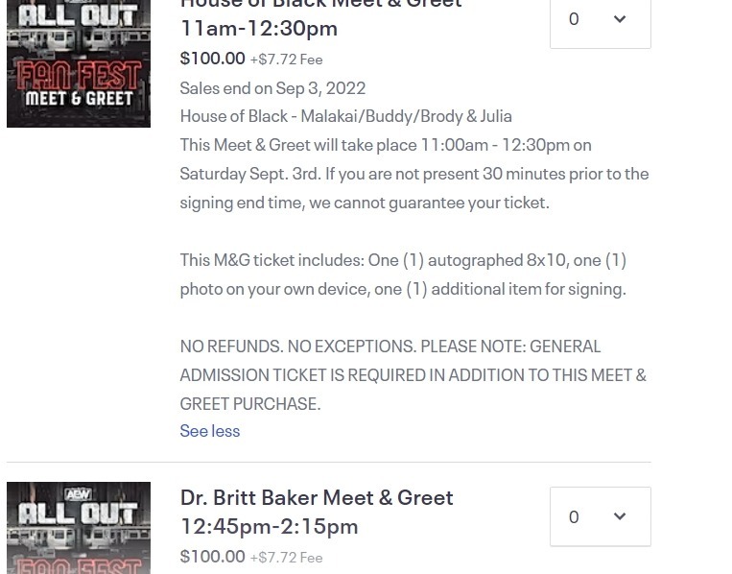
Task: Collapse description with See less link
Action: [x=209, y=431]
